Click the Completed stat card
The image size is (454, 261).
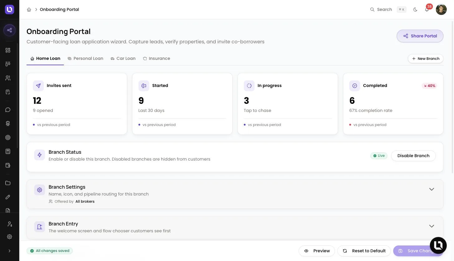coord(393,104)
